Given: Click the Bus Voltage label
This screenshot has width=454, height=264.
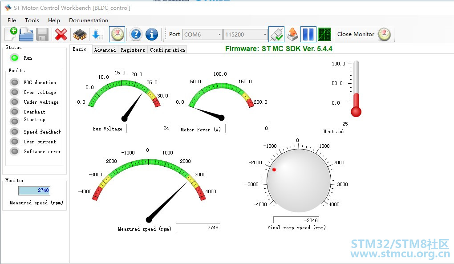Looking at the screenshot, I should [x=107, y=129].
